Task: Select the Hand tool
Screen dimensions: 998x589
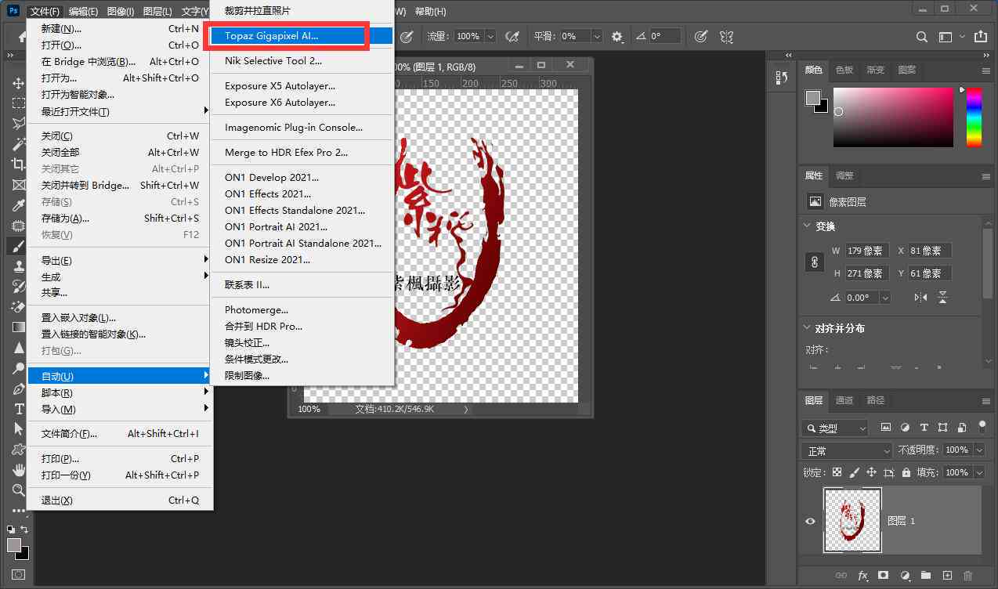Action: pos(18,470)
